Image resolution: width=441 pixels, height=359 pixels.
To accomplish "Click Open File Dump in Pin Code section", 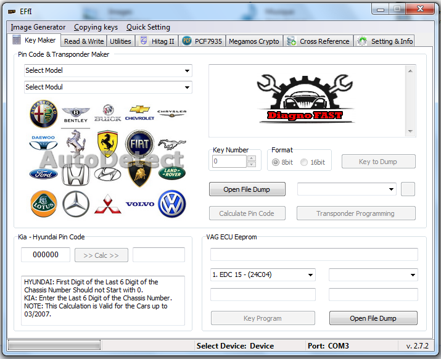I will tap(247, 189).
